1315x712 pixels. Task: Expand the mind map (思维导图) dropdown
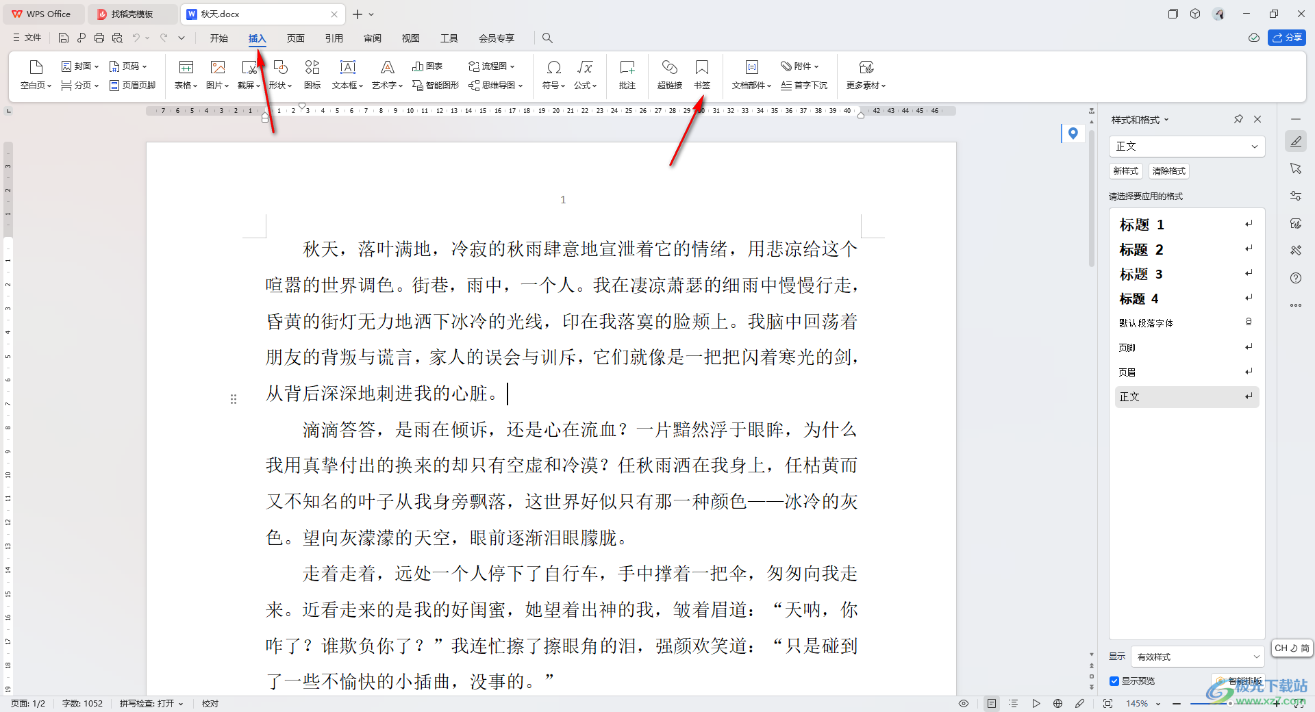496,86
